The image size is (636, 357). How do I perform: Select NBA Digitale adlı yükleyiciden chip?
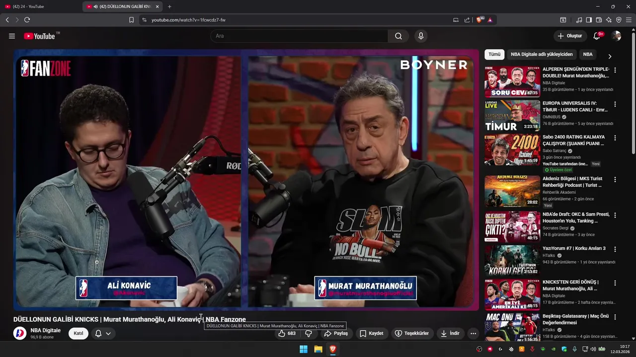(542, 55)
